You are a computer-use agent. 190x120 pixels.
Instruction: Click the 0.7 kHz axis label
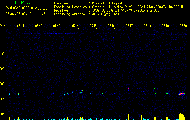pos(2,99)
